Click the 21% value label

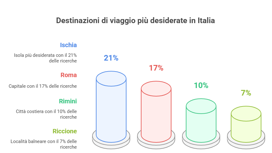[111, 58]
